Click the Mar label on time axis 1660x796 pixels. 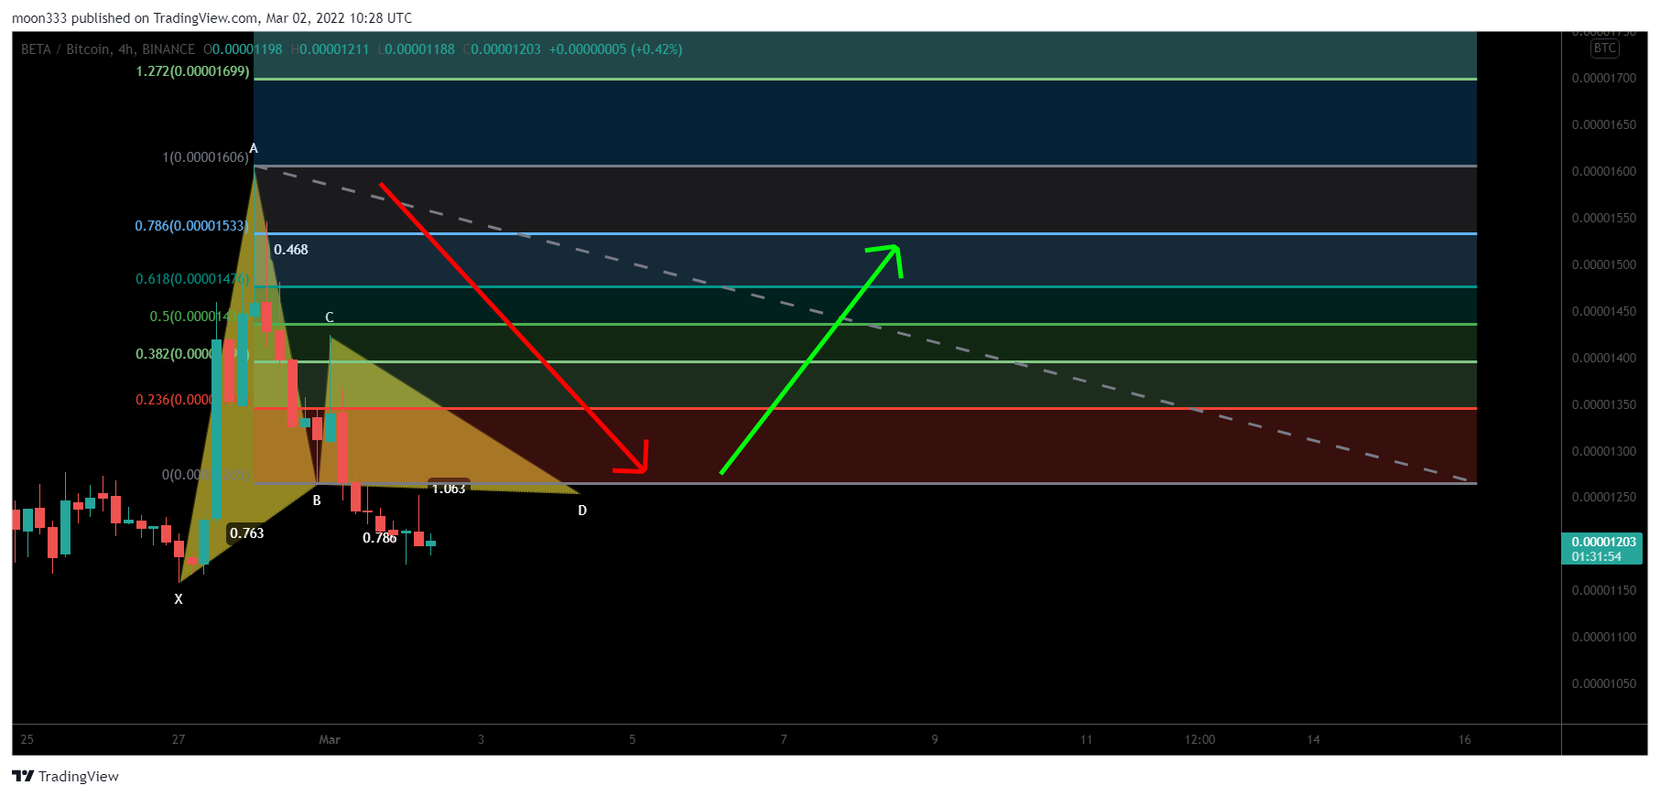[330, 740]
